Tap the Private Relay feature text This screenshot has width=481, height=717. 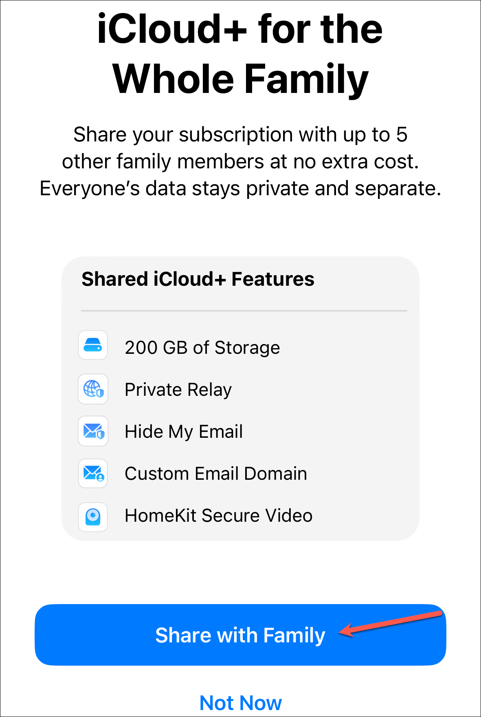click(178, 390)
